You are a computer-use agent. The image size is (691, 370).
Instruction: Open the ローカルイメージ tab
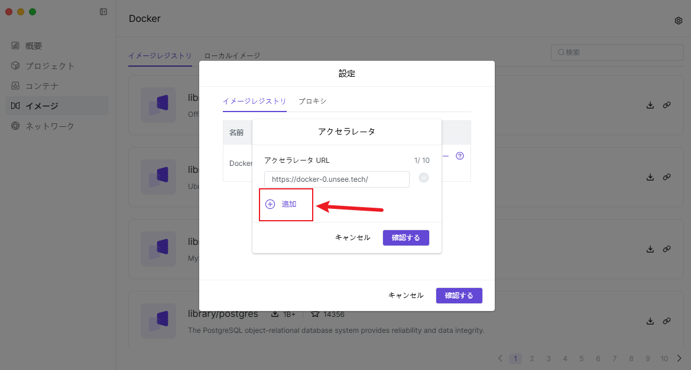(x=232, y=55)
